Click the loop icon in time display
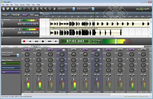 click(91, 41)
